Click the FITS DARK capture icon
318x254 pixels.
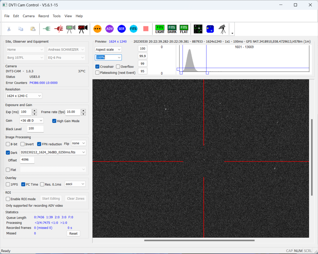click(x=172, y=29)
